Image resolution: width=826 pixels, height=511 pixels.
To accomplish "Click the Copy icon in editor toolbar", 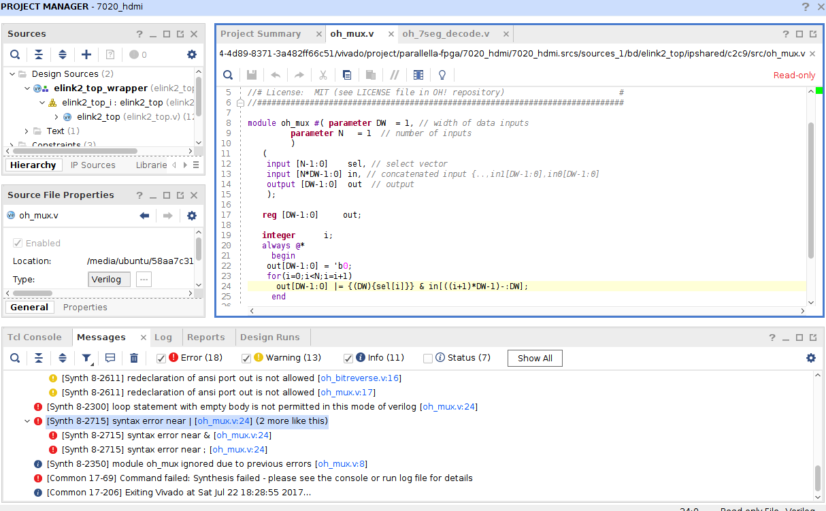I will coord(347,75).
